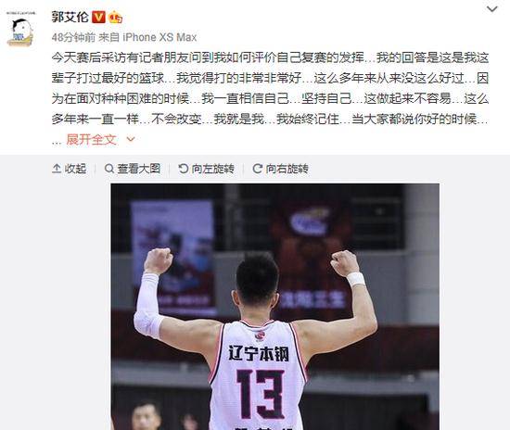Click the clockwise rotate arrow icon
The width and height of the screenshot is (510, 430).
pyautogui.click(x=258, y=169)
